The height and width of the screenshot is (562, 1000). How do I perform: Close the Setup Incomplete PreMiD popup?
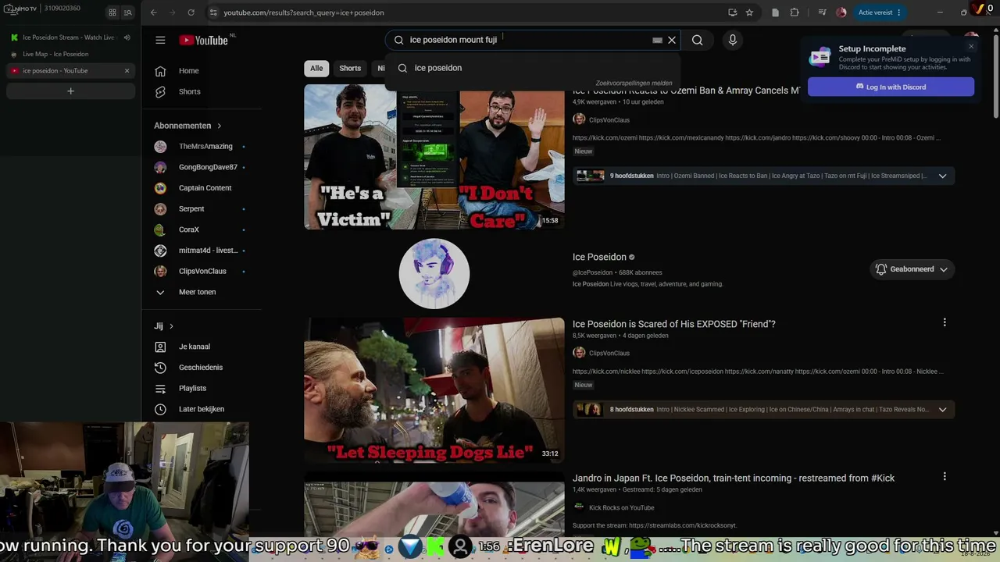coord(971,46)
